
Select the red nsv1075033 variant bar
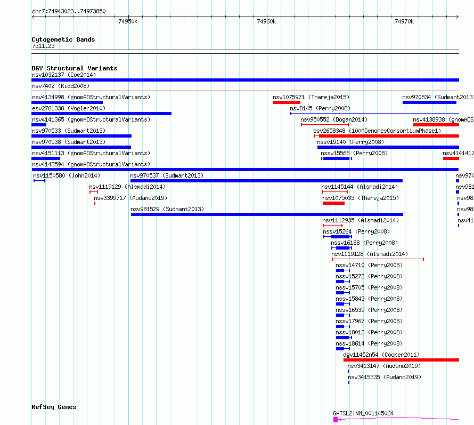coord(333,203)
